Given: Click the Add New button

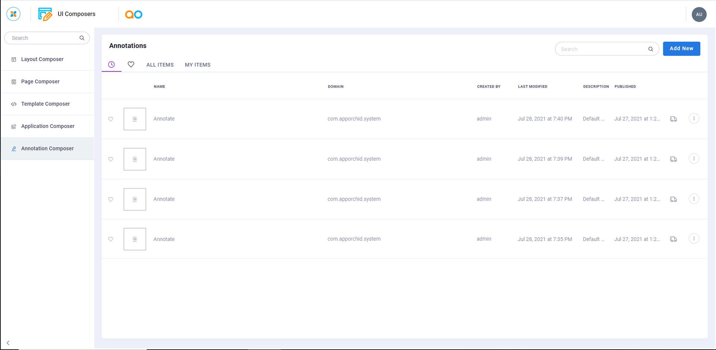Looking at the screenshot, I should tap(681, 49).
